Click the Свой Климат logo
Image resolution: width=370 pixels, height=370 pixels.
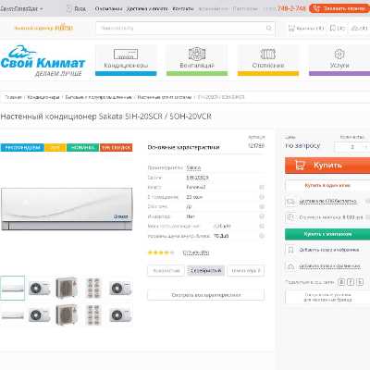coord(43,61)
